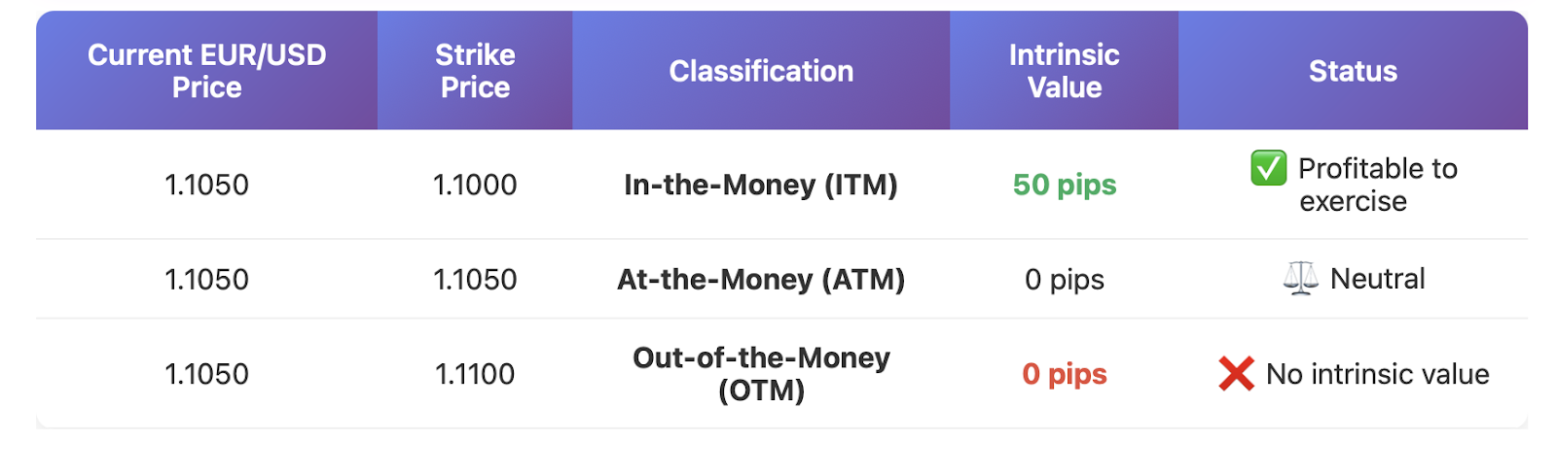Click the balance scale Neutral icon
This screenshot has height=476, width=1557.
coord(1300,279)
